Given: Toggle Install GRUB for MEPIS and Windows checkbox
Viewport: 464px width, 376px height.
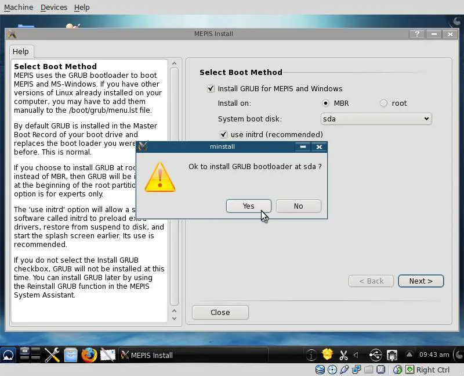Looking at the screenshot, I should [x=211, y=89].
